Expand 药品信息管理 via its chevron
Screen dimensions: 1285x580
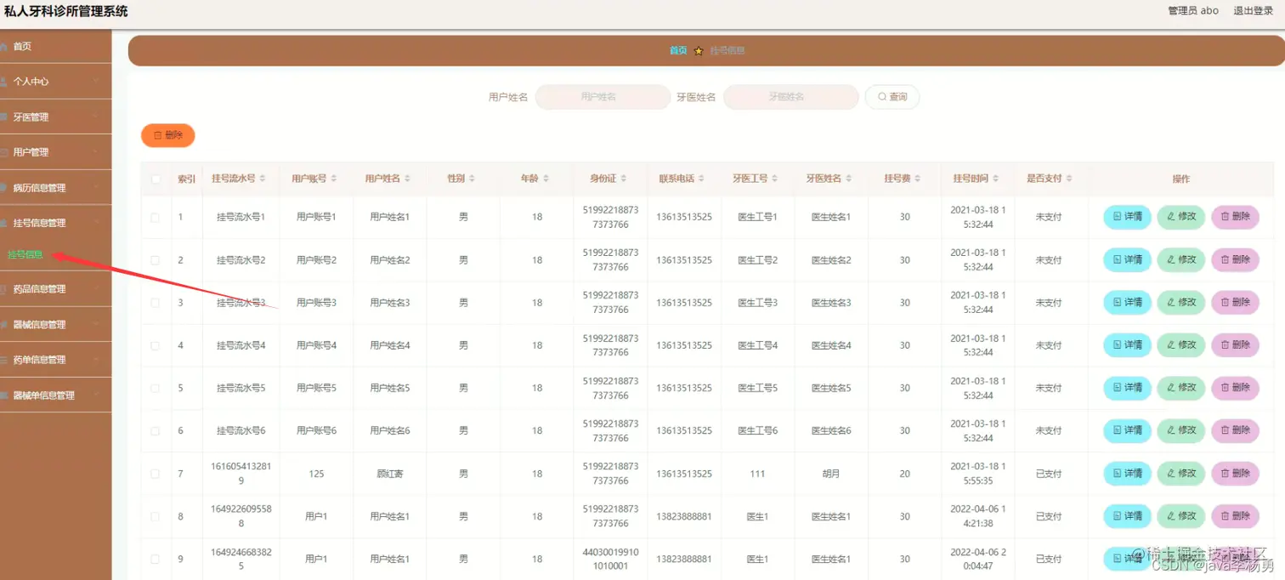click(x=97, y=289)
